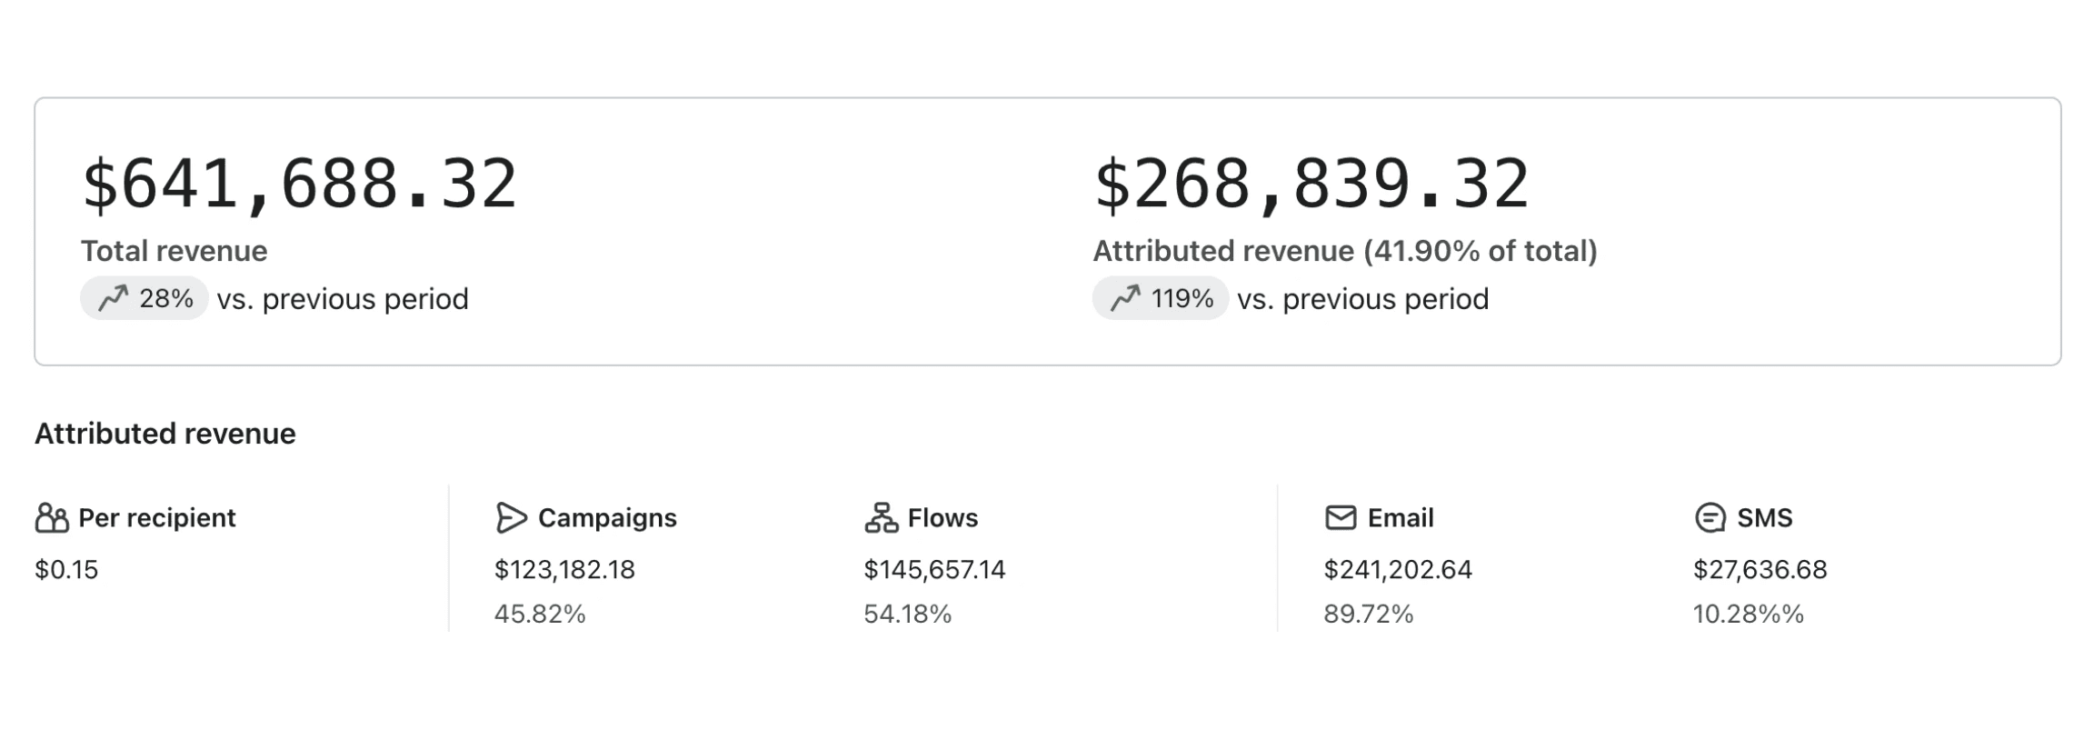Select the $268,839.32 attributed revenue figure
The width and height of the screenshot is (2094, 740).
pyautogui.click(x=1311, y=185)
